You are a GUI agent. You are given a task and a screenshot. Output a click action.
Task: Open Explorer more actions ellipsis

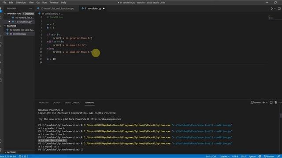pyautogui.click(x=30, y=8)
